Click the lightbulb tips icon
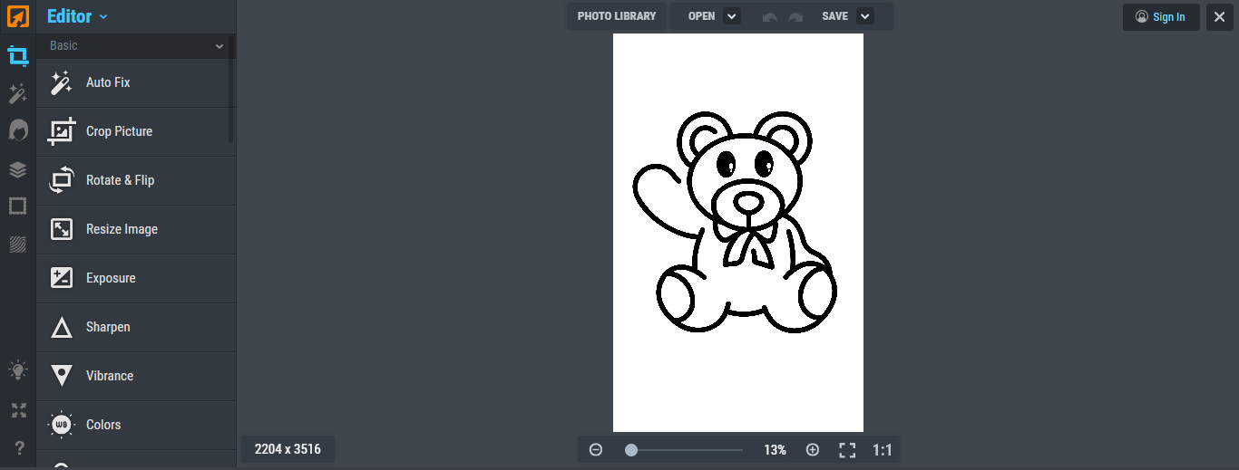The height and width of the screenshot is (470, 1239). [x=18, y=370]
